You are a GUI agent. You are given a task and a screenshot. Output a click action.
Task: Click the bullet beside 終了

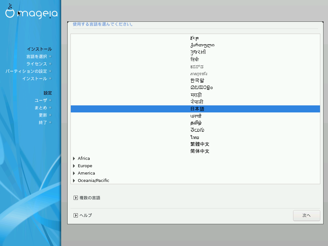point(50,122)
